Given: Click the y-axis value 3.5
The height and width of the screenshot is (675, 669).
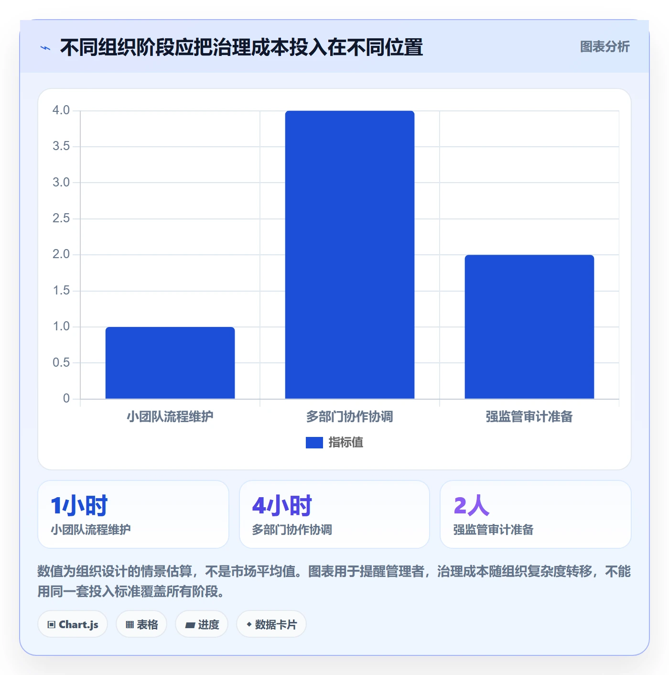Looking at the screenshot, I should tap(61, 146).
